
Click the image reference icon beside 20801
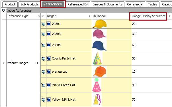(x=43, y=24)
